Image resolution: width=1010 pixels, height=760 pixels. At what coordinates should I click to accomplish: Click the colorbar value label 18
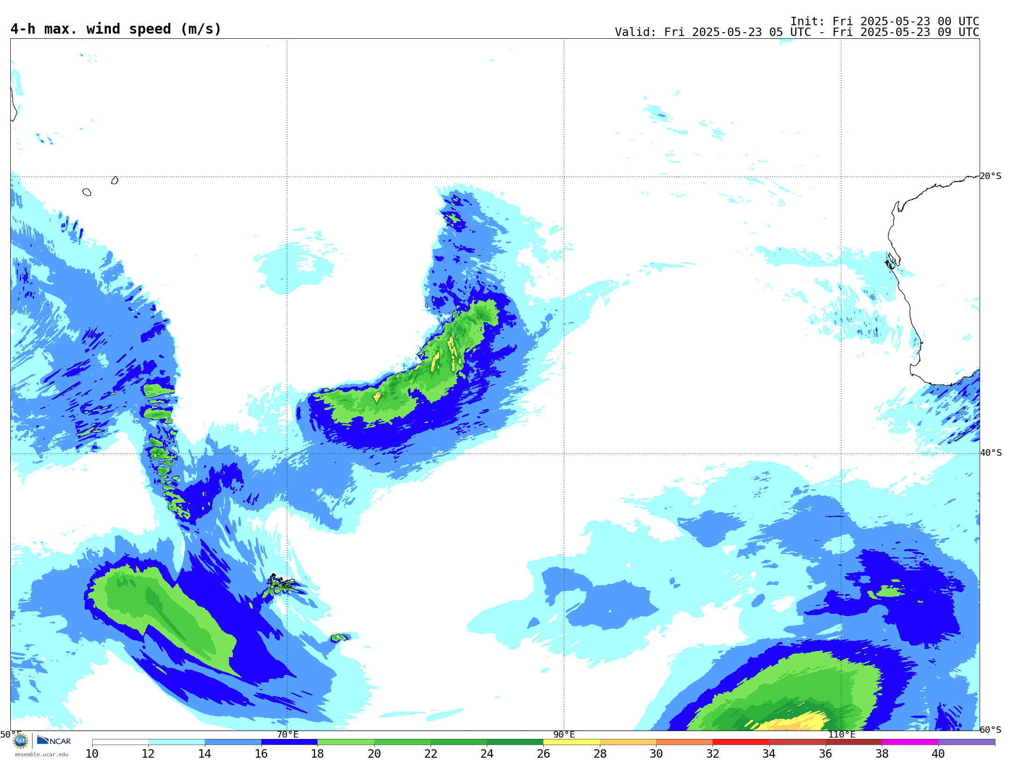[317, 753]
